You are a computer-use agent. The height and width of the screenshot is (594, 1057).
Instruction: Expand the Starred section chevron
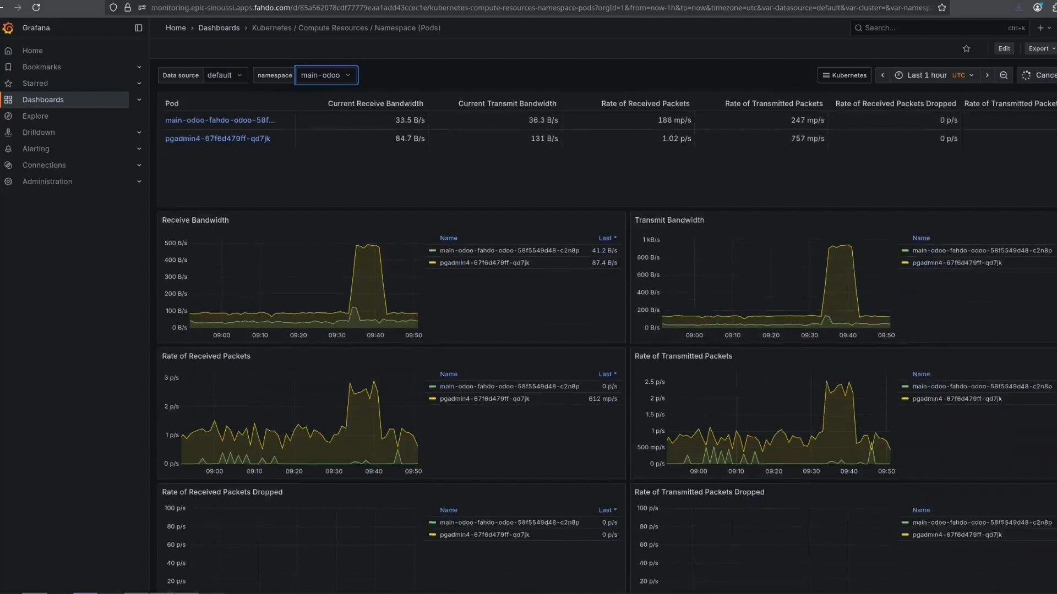pos(139,84)
